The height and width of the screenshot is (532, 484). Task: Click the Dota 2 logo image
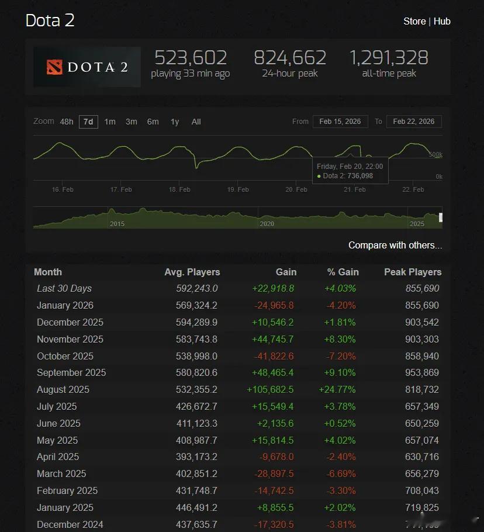(87, 67)
